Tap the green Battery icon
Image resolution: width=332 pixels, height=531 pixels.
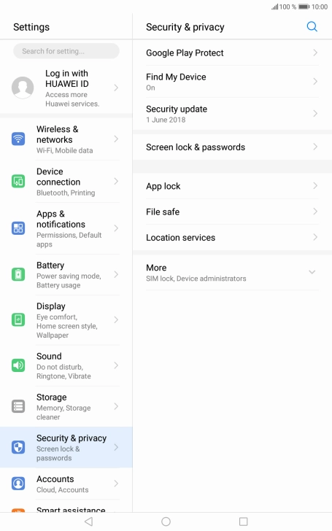tap(18, 274)
